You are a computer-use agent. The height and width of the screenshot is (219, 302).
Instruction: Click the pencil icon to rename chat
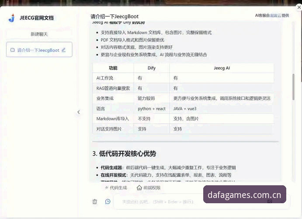pyautogui.click(x=63, y=50)
